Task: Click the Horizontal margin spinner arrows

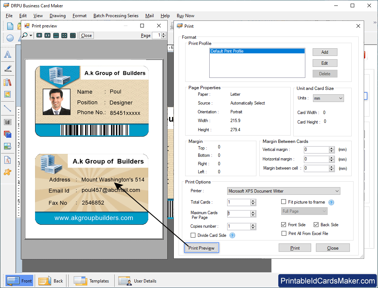Action: [332, 159]
